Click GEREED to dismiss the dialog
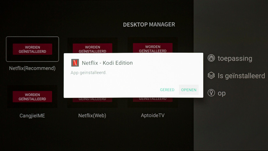The width and height of the screenshot is (268, 151). click(x=167, y=90)
